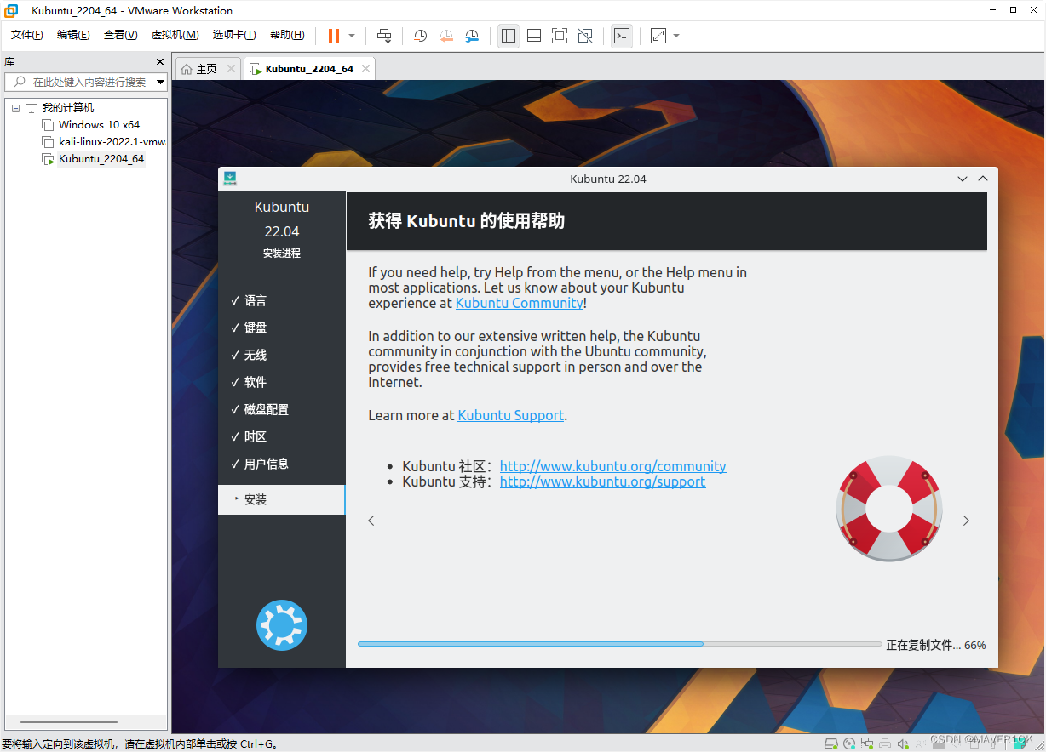The image size is (1046, 752).
Task: Revert the VM to its previous snapshot
Action: [x=446, y=36]
